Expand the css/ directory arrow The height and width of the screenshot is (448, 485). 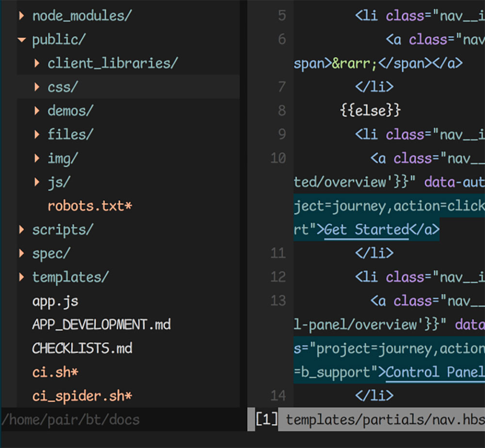click(x=37, y=87)
